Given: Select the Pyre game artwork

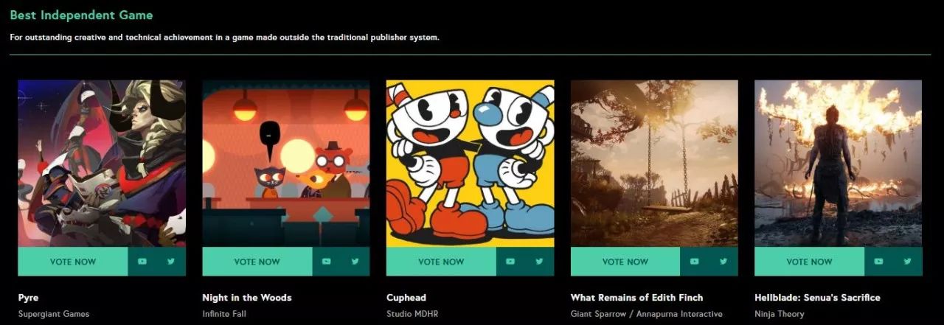Looking at the screenshot, I should [102, 163].
